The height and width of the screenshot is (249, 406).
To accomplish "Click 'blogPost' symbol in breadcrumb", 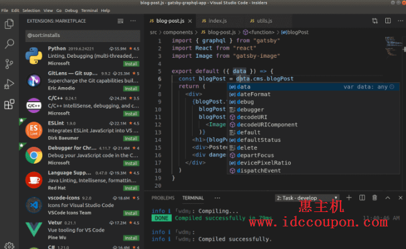I will coord(295,32).
